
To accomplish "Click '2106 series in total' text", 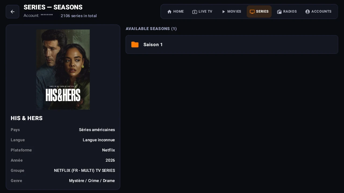I will [x=79, y=16].
